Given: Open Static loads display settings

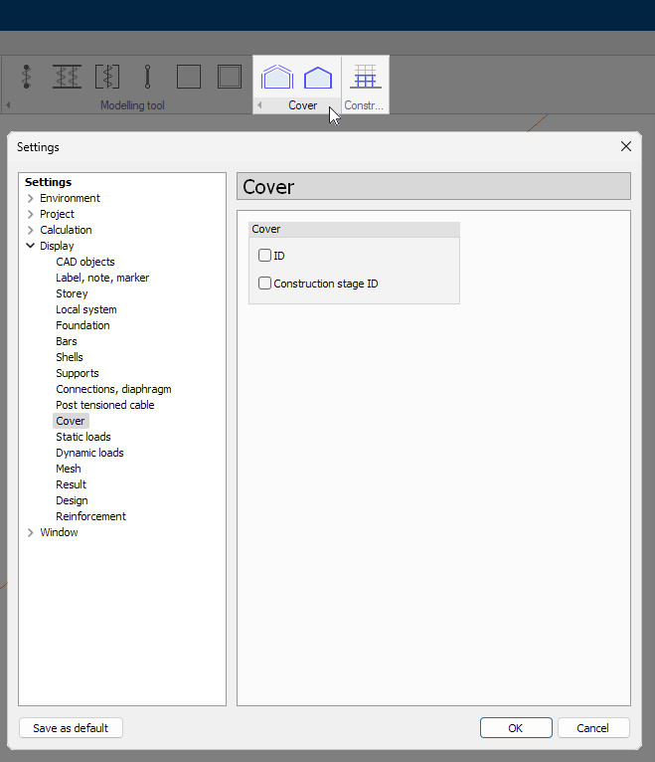Looking at the screenshot, I should coord(83,437).
